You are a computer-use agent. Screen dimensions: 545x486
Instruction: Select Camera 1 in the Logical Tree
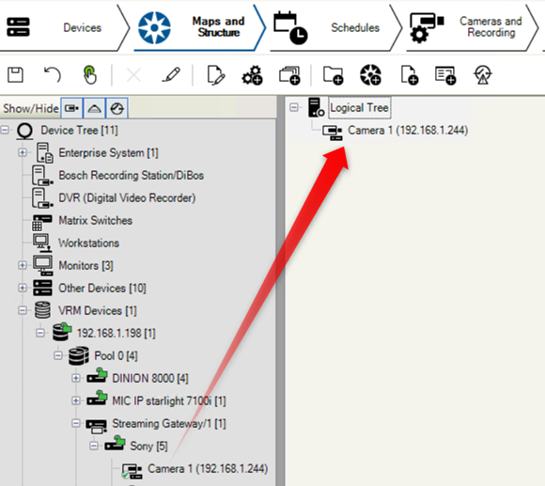coord(408,131)
